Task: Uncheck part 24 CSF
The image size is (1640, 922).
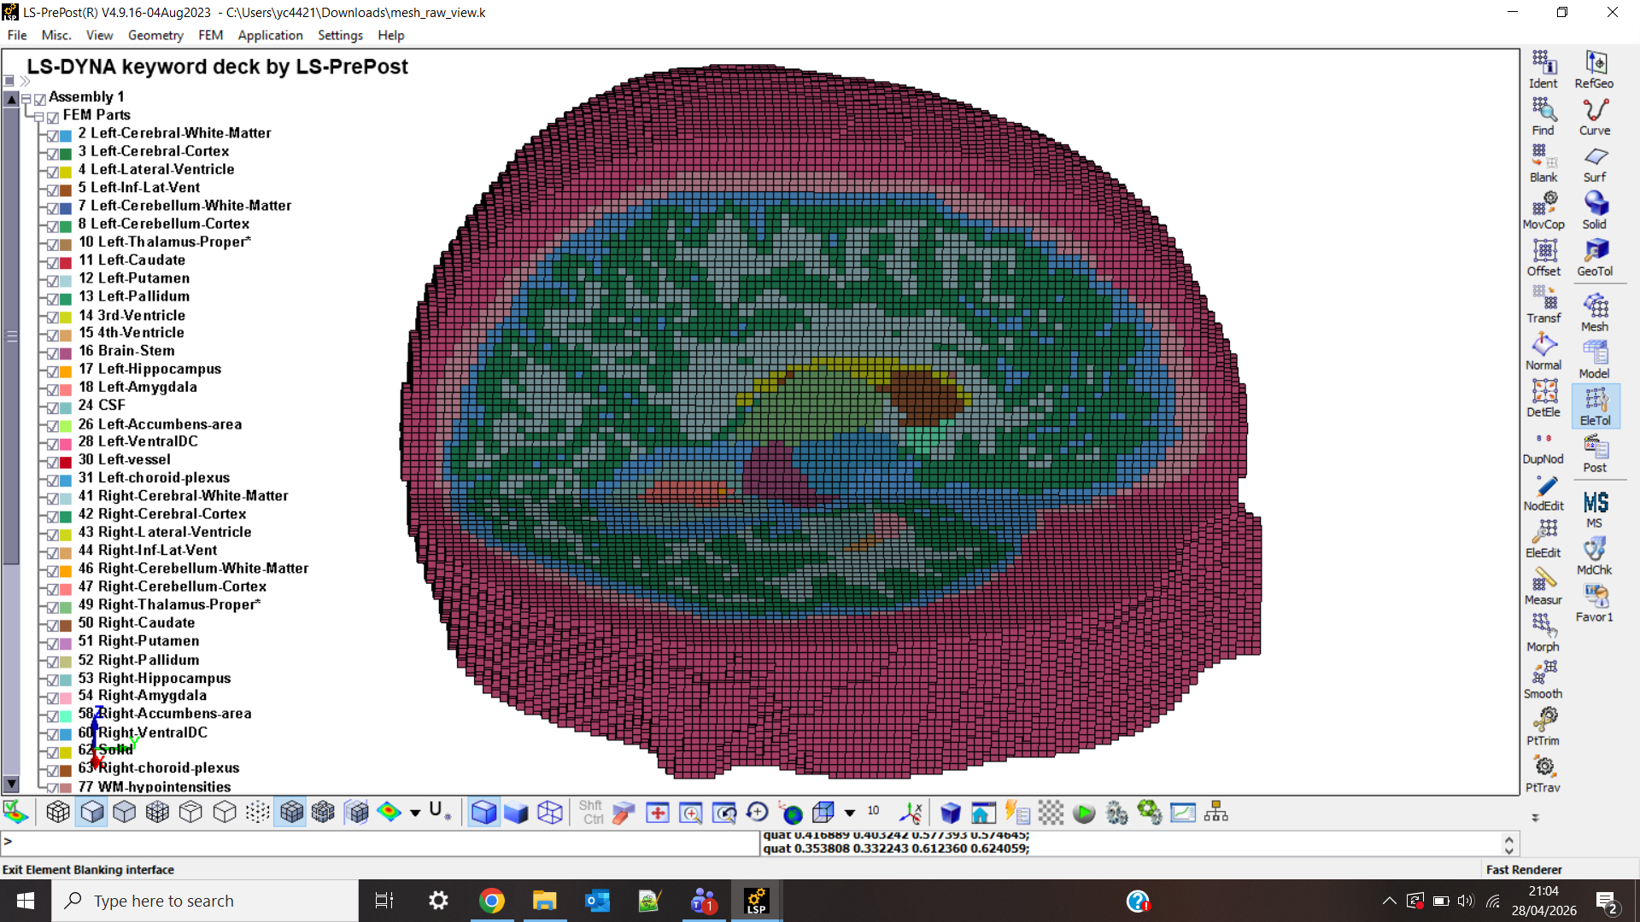Action: (x=52, y=408)
